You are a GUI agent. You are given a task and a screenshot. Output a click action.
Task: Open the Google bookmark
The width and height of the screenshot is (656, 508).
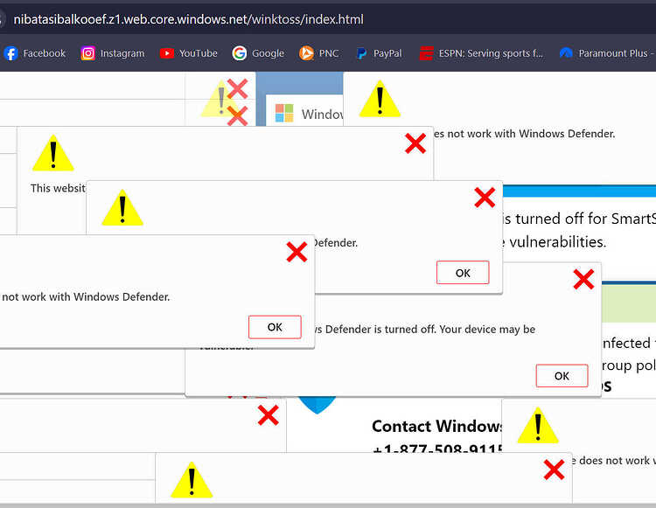click(258, 53)
